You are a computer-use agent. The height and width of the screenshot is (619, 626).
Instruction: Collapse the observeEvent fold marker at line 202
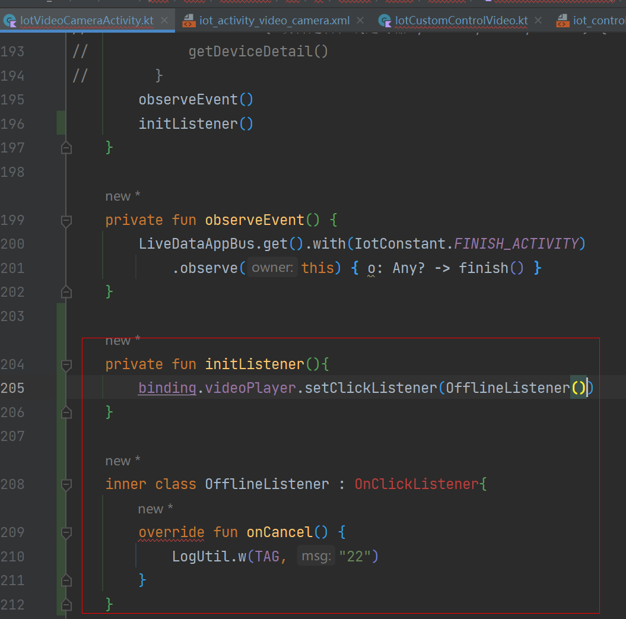(x=66, y=291)
